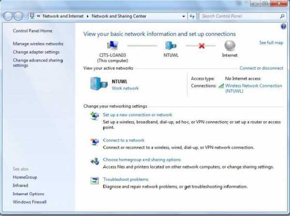Click the 'CITS-LOAN33' computer name label
Viewport: 290px width, 216px height.
(113, 55)
